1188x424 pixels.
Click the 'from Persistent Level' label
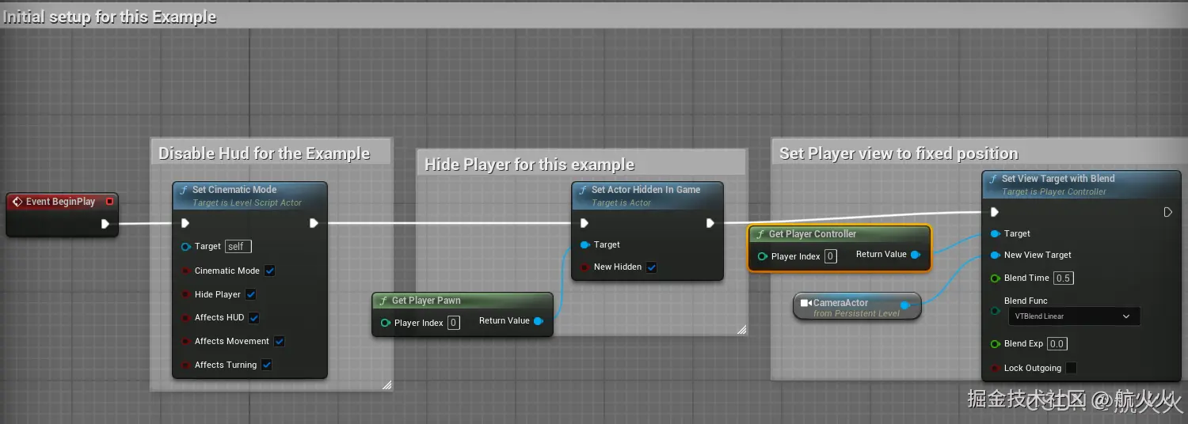point(857,314)
